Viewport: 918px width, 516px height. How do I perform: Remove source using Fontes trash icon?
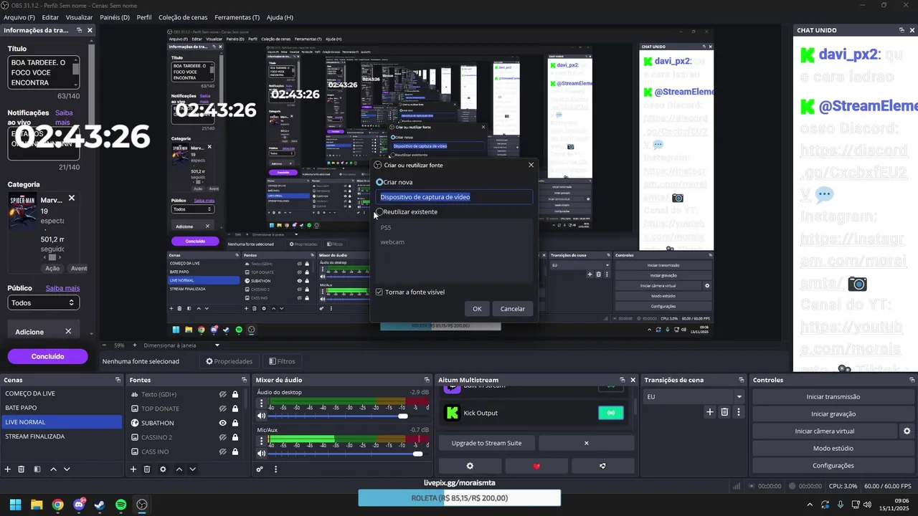coord(147,469)
